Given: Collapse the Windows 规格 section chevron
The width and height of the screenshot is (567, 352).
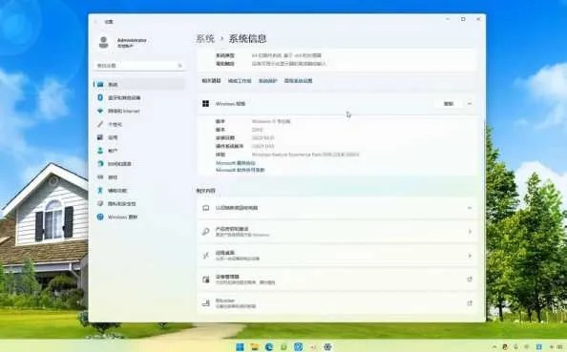Looking at the screenshot, I should pos(470,104).
